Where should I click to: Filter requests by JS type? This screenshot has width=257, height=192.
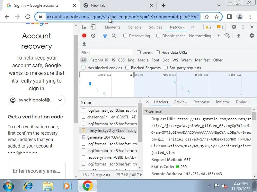[x=113, y=60]
